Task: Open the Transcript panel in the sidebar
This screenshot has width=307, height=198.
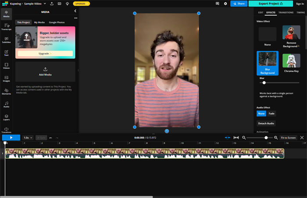Action: [7, 27]
